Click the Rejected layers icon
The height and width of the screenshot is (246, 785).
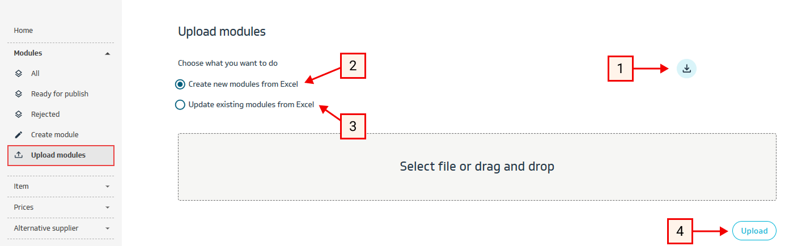pyautogui.click(x=18, y=114)
